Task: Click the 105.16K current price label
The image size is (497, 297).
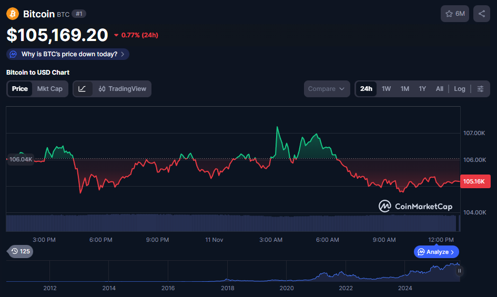Action: (475, 181)
